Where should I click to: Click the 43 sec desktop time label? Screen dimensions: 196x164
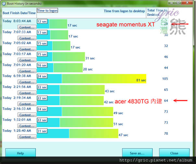[110, 91]
